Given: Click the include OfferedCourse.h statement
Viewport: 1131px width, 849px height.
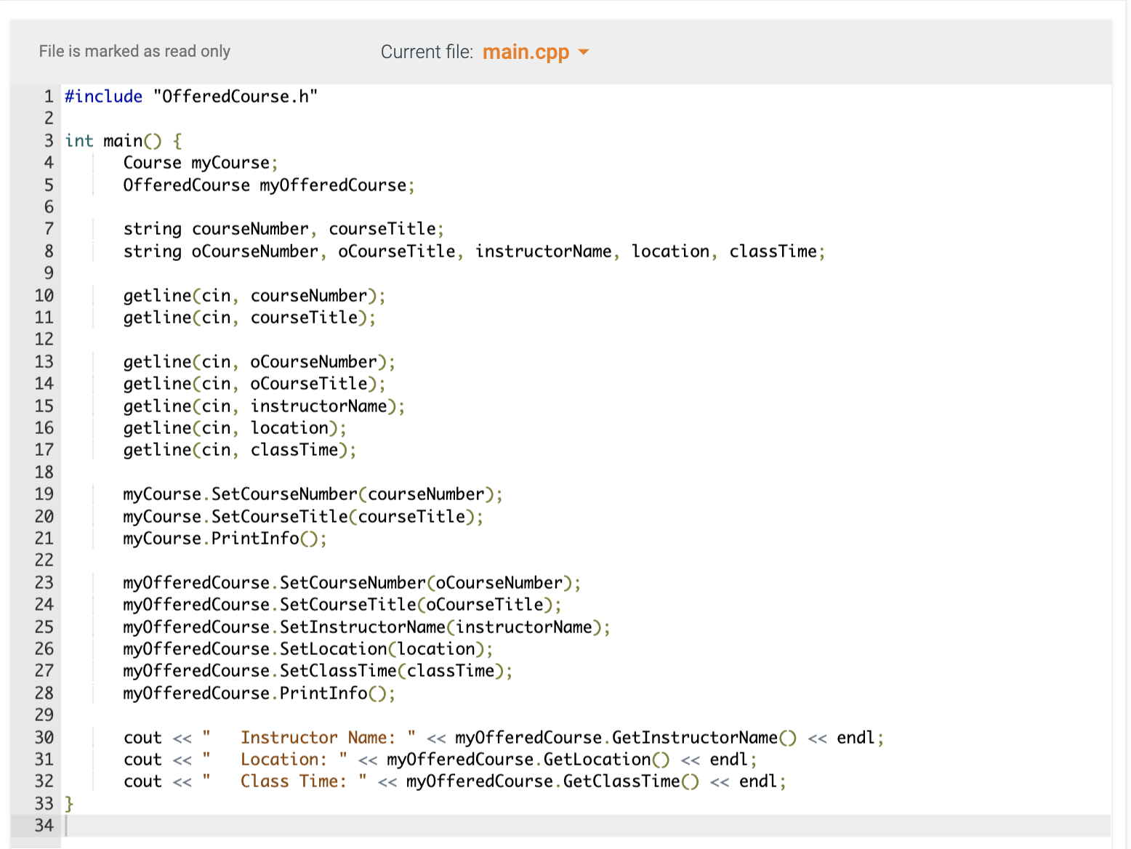Looking at the screenshot, I should (191, 95).
